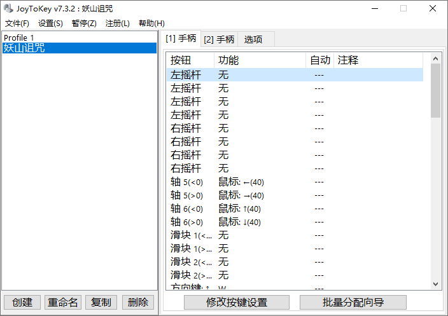This screenshot has height=316, width=448.
Task: Select the highlighted 左摇杆 row
Action: [x=295, y=75]
